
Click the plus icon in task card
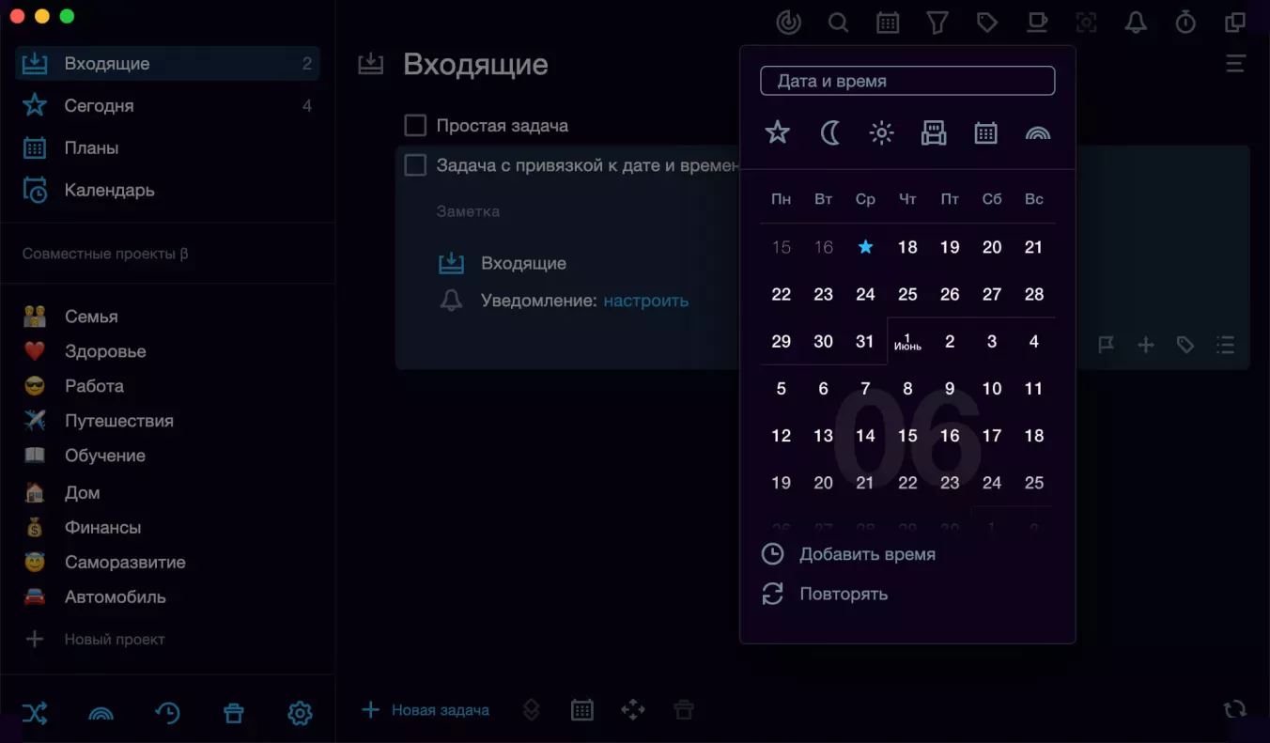pos(1146,345)
